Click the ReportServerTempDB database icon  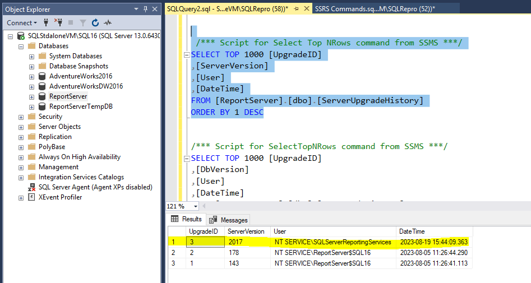click(x=42, y=106)
